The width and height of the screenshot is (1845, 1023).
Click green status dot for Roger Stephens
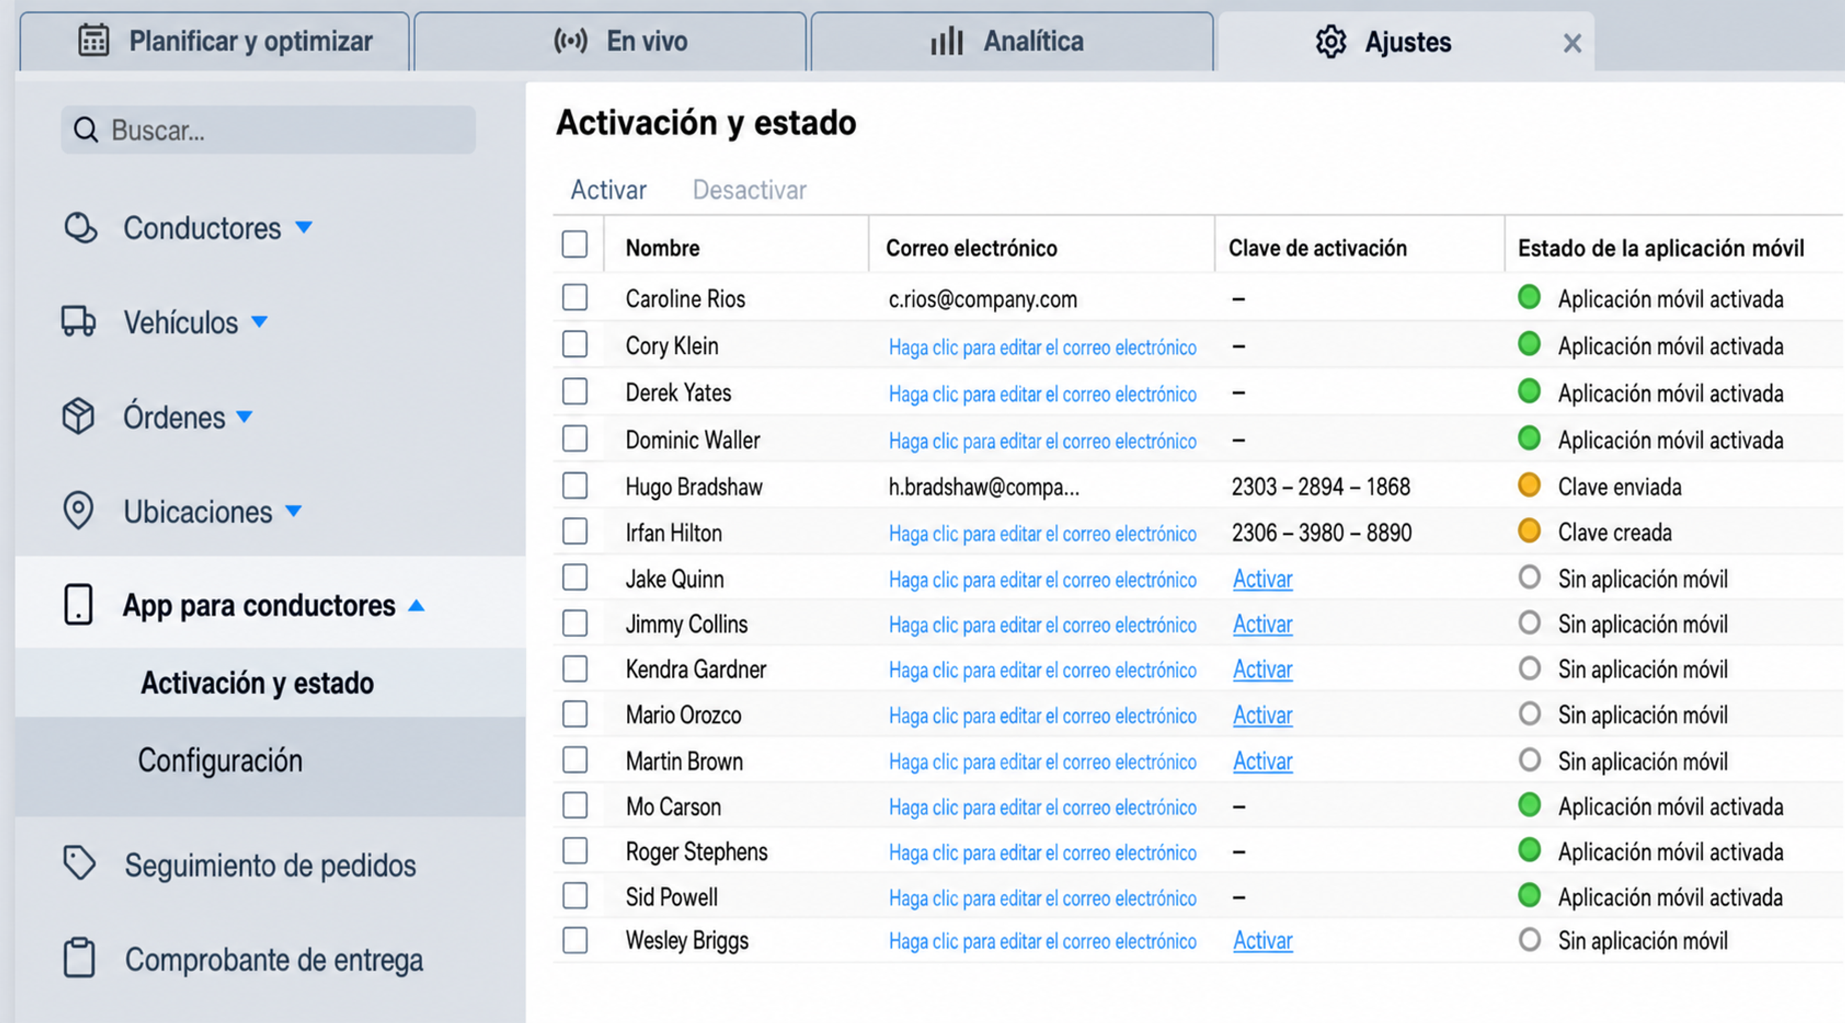pyautogui.click(x=1529, y=851)
